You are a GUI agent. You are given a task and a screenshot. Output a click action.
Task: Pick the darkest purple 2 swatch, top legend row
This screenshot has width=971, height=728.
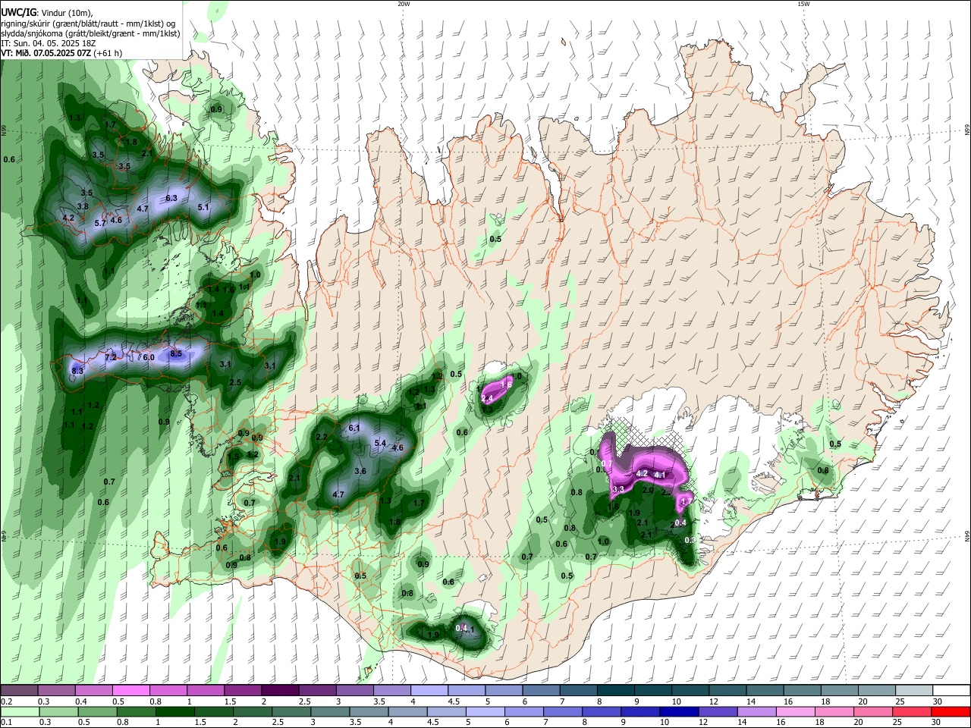coord(279,691)
